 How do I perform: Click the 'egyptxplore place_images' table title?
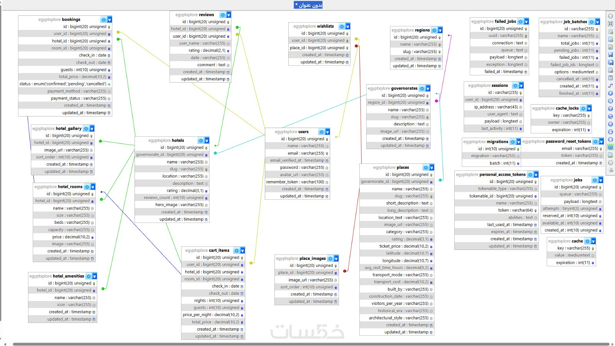tap(301, 258)
